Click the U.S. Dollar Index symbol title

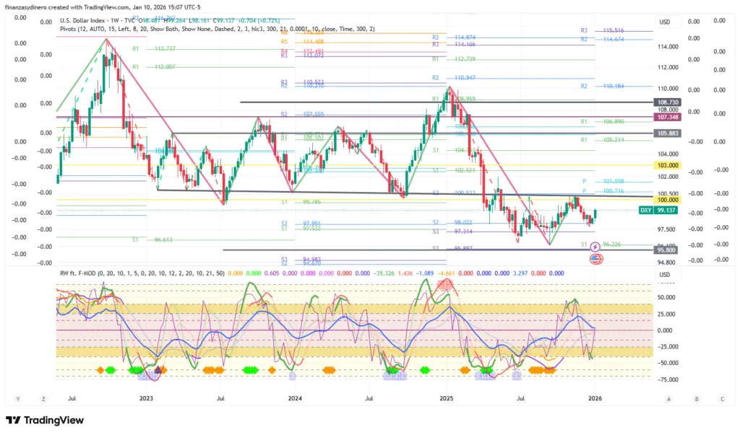click(84, 21)
